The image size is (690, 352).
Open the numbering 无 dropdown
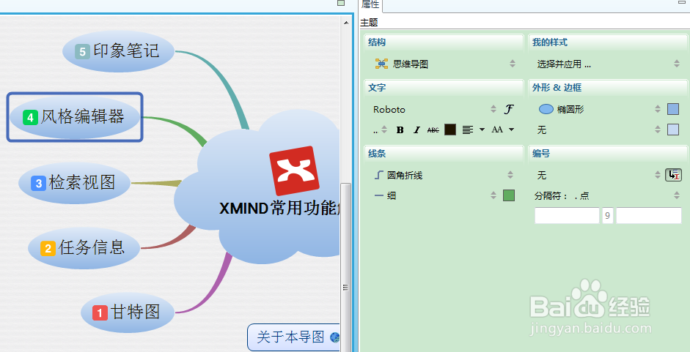(x=598, y=176)
